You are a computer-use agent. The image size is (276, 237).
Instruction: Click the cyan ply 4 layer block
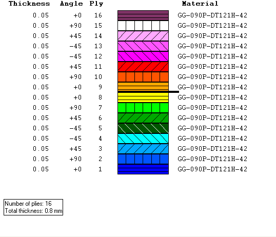[x=143, y=139]
